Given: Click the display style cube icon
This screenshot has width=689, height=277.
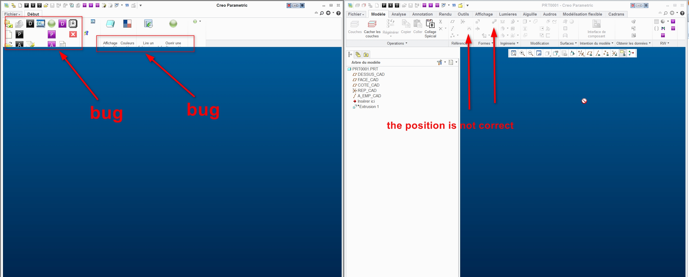Looking at the screenshot, I should click(547, 53).
